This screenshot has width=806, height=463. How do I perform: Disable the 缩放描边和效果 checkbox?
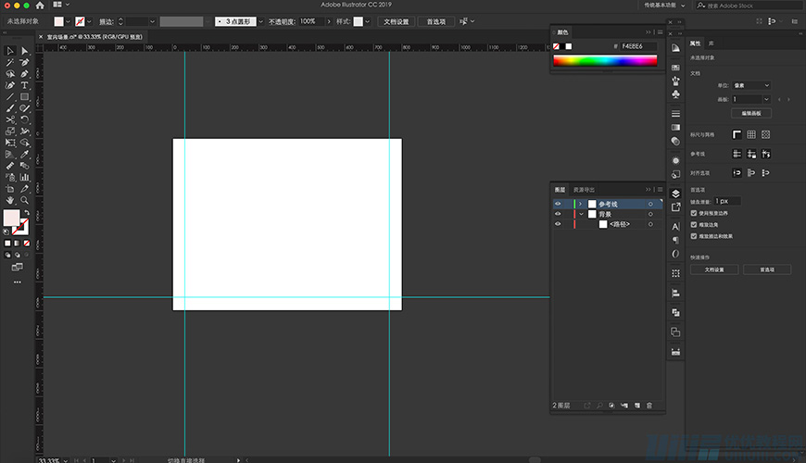click(x=695, y=235)
